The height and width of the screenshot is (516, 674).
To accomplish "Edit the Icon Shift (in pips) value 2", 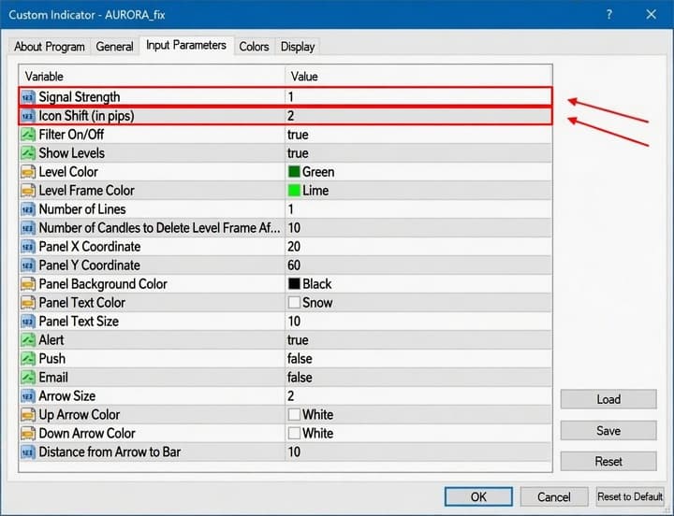I will (x=418, y=116).
